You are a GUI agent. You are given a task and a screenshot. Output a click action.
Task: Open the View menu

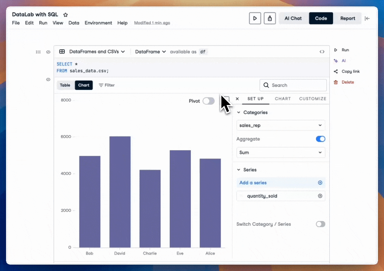pos(58,23)
